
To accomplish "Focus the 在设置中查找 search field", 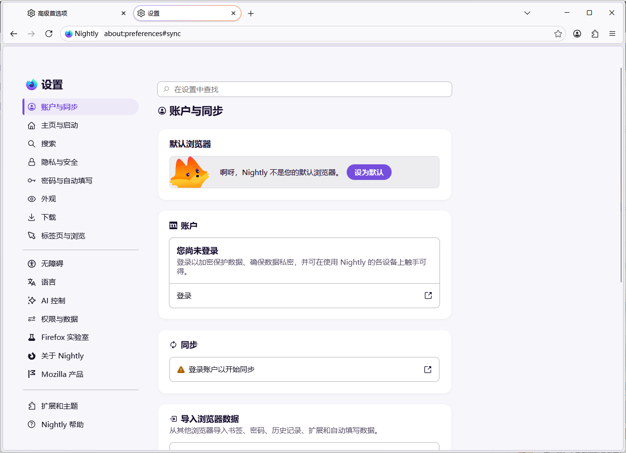I will [x=305, y=89].
